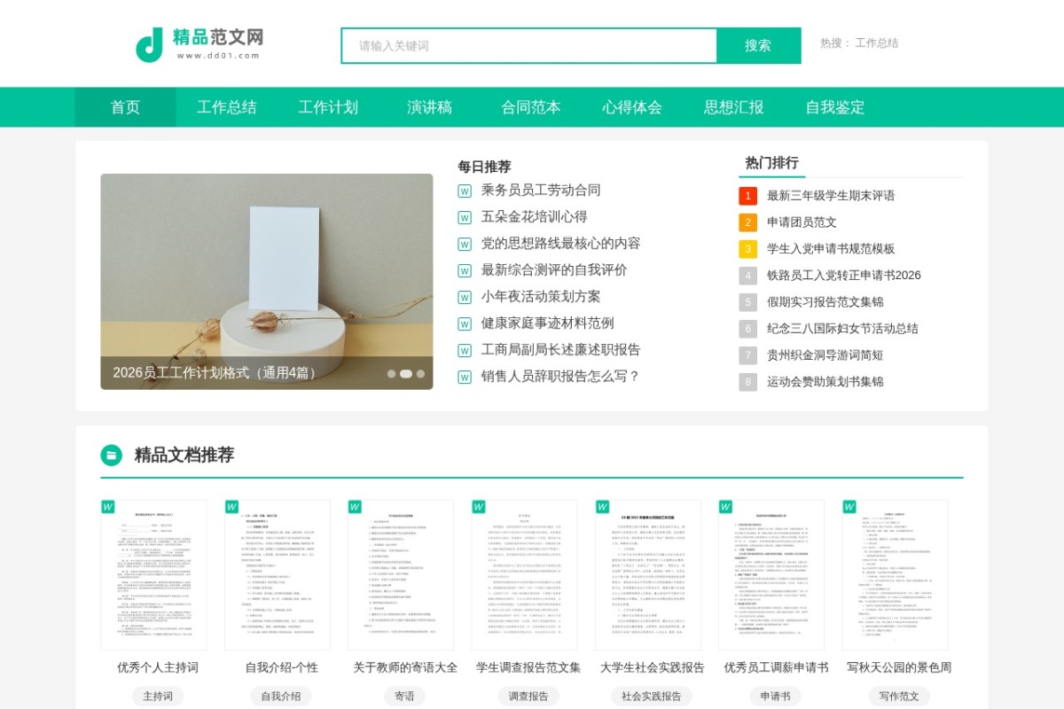Open 销售人员辞职报告怎么写？ article
Screen dimensions: 1064x709
tap(560, 376)
